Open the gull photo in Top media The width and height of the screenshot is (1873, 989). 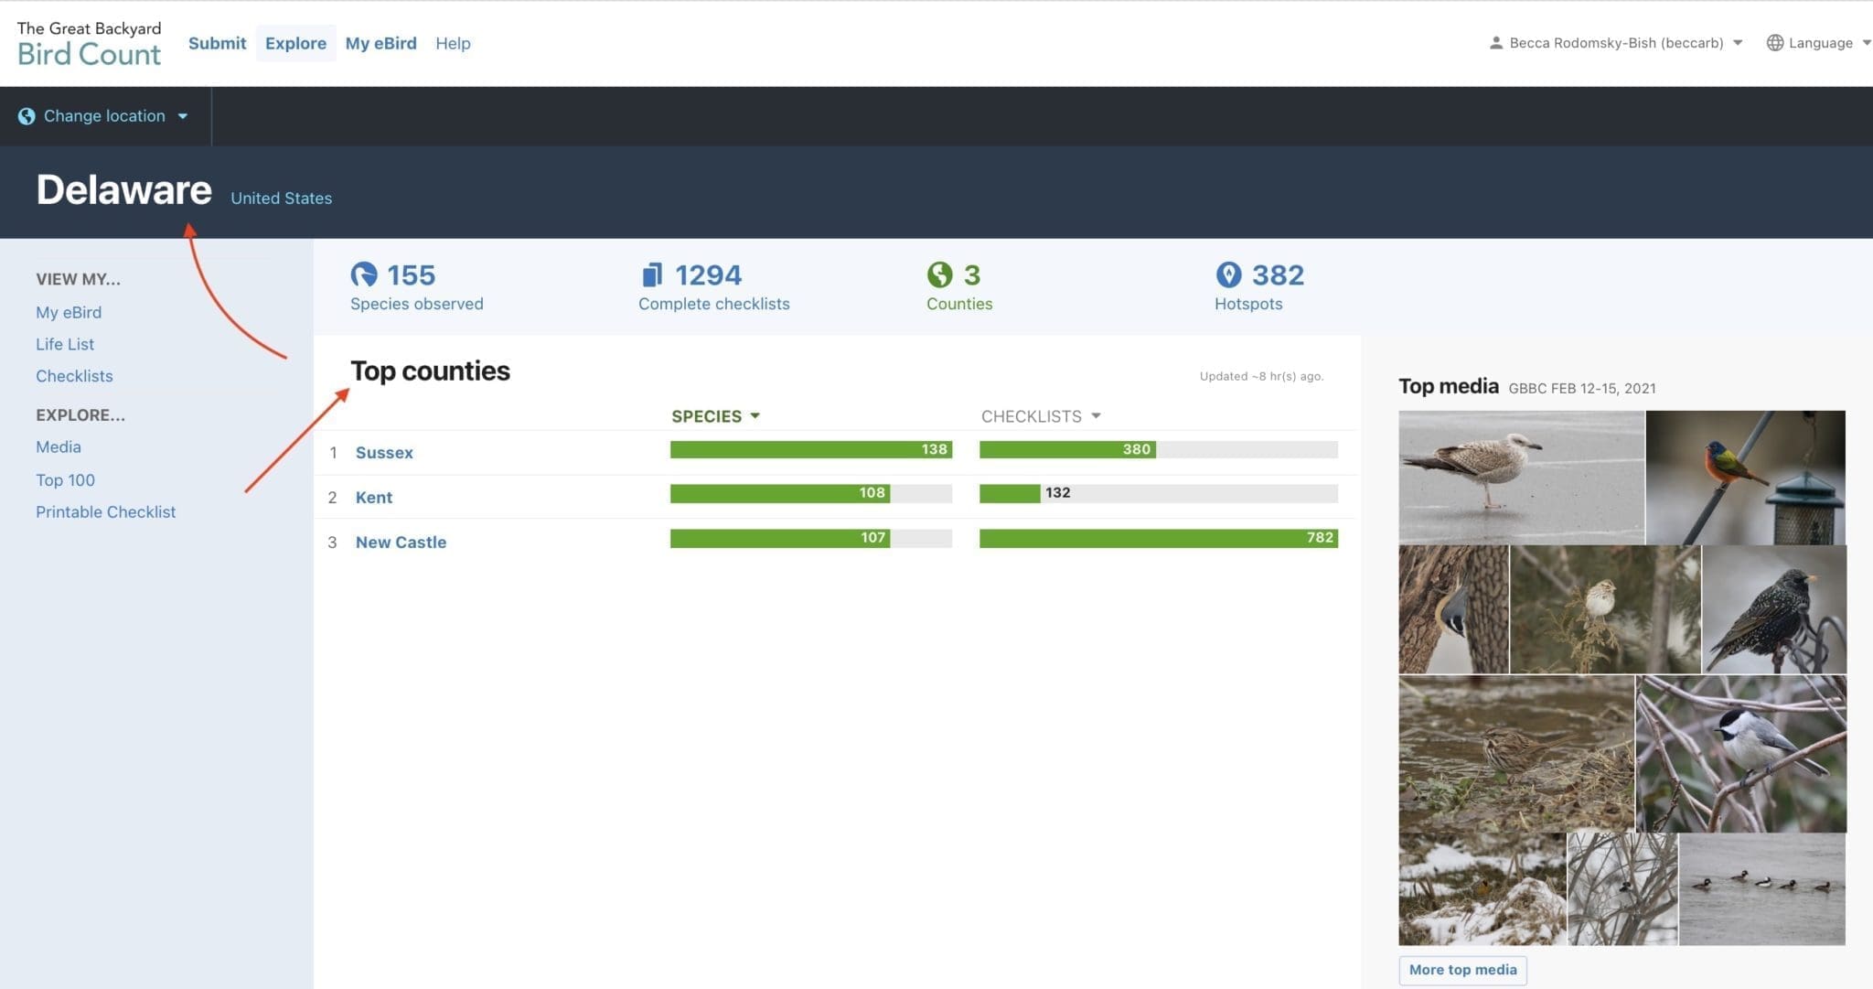(x=1520, y=477)
